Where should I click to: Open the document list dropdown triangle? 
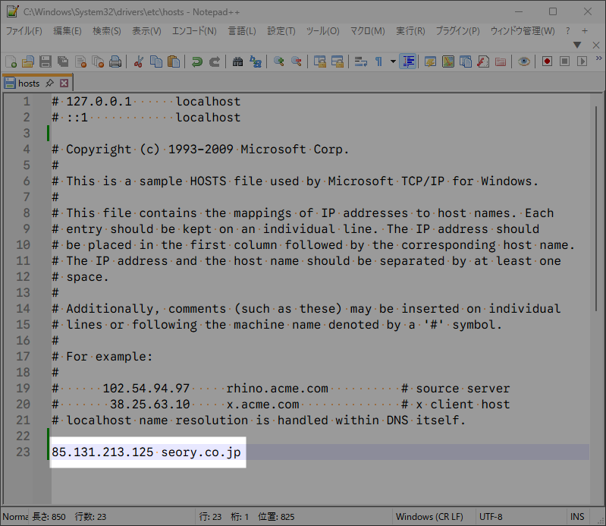pos(576,45)
